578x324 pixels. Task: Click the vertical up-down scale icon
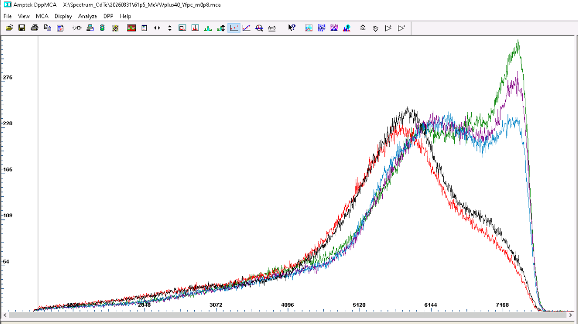pos(170,28)
